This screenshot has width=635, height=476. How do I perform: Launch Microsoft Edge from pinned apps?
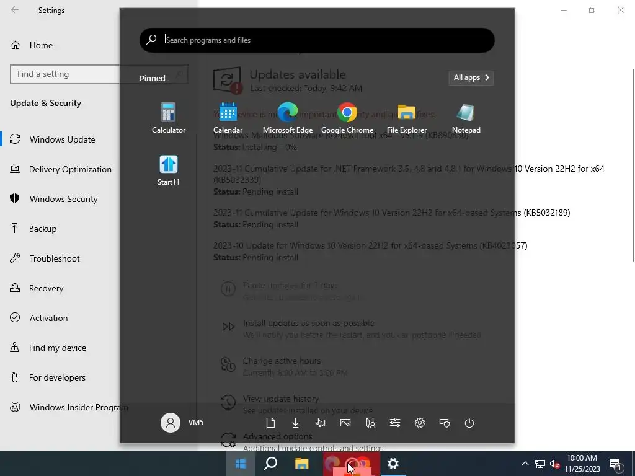288,118
